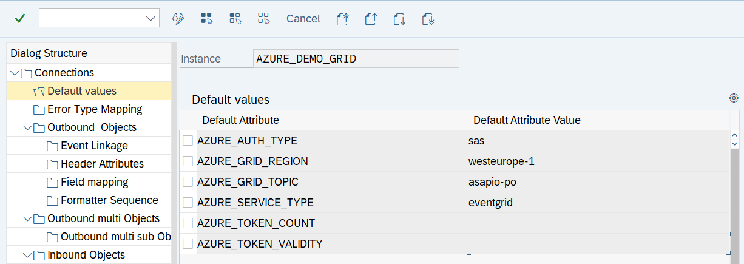Go to last page icon
The height and width of the screenshot is (264, 744).
pyautogui.click(x=428, y=19)
